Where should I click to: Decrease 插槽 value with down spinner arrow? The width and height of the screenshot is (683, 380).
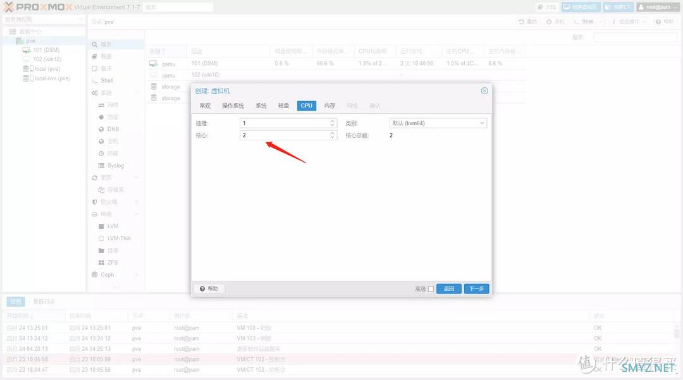click(333, 125)
